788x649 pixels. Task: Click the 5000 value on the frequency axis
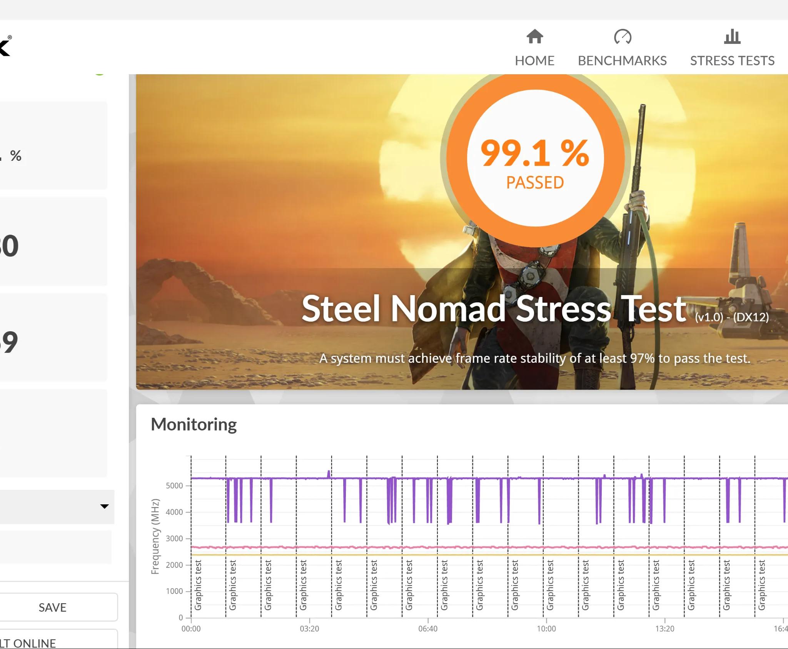174,485
